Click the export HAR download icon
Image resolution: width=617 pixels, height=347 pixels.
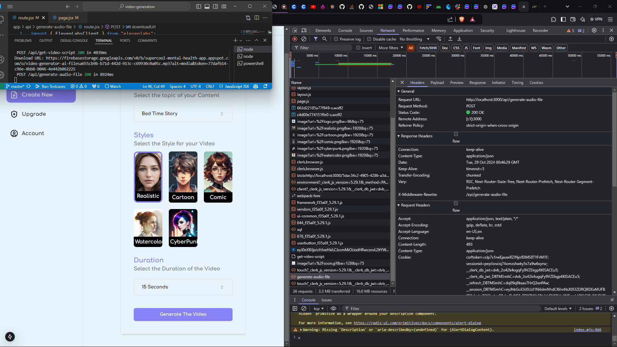click(x=459, y=39)
